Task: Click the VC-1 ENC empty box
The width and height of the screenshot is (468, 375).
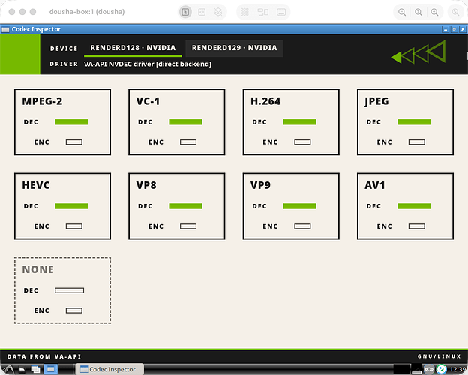Action: coord(188,142)
